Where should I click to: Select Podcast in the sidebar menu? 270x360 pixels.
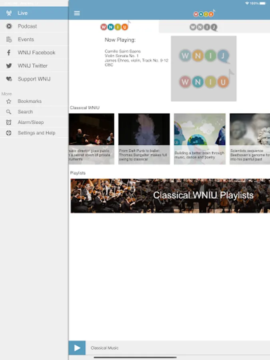click(34, 26)
